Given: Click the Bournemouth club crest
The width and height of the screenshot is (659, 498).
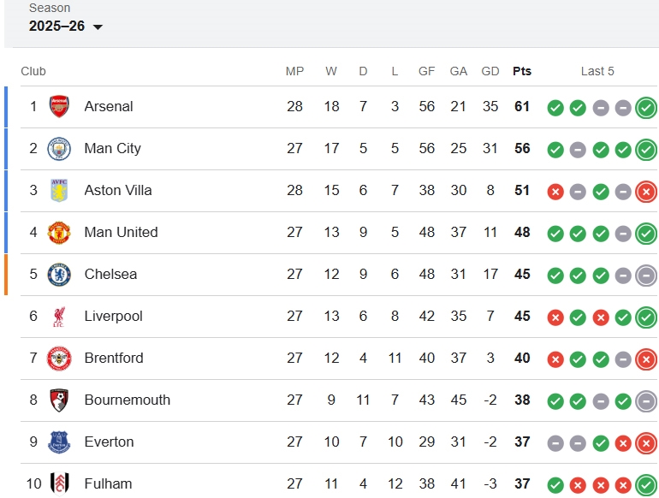Looking at the screenshot, I should [x=59, y=400].
